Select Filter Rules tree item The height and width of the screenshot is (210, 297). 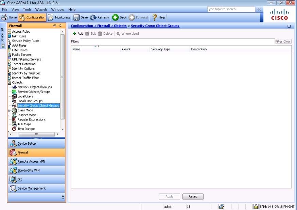click(19, 50)
